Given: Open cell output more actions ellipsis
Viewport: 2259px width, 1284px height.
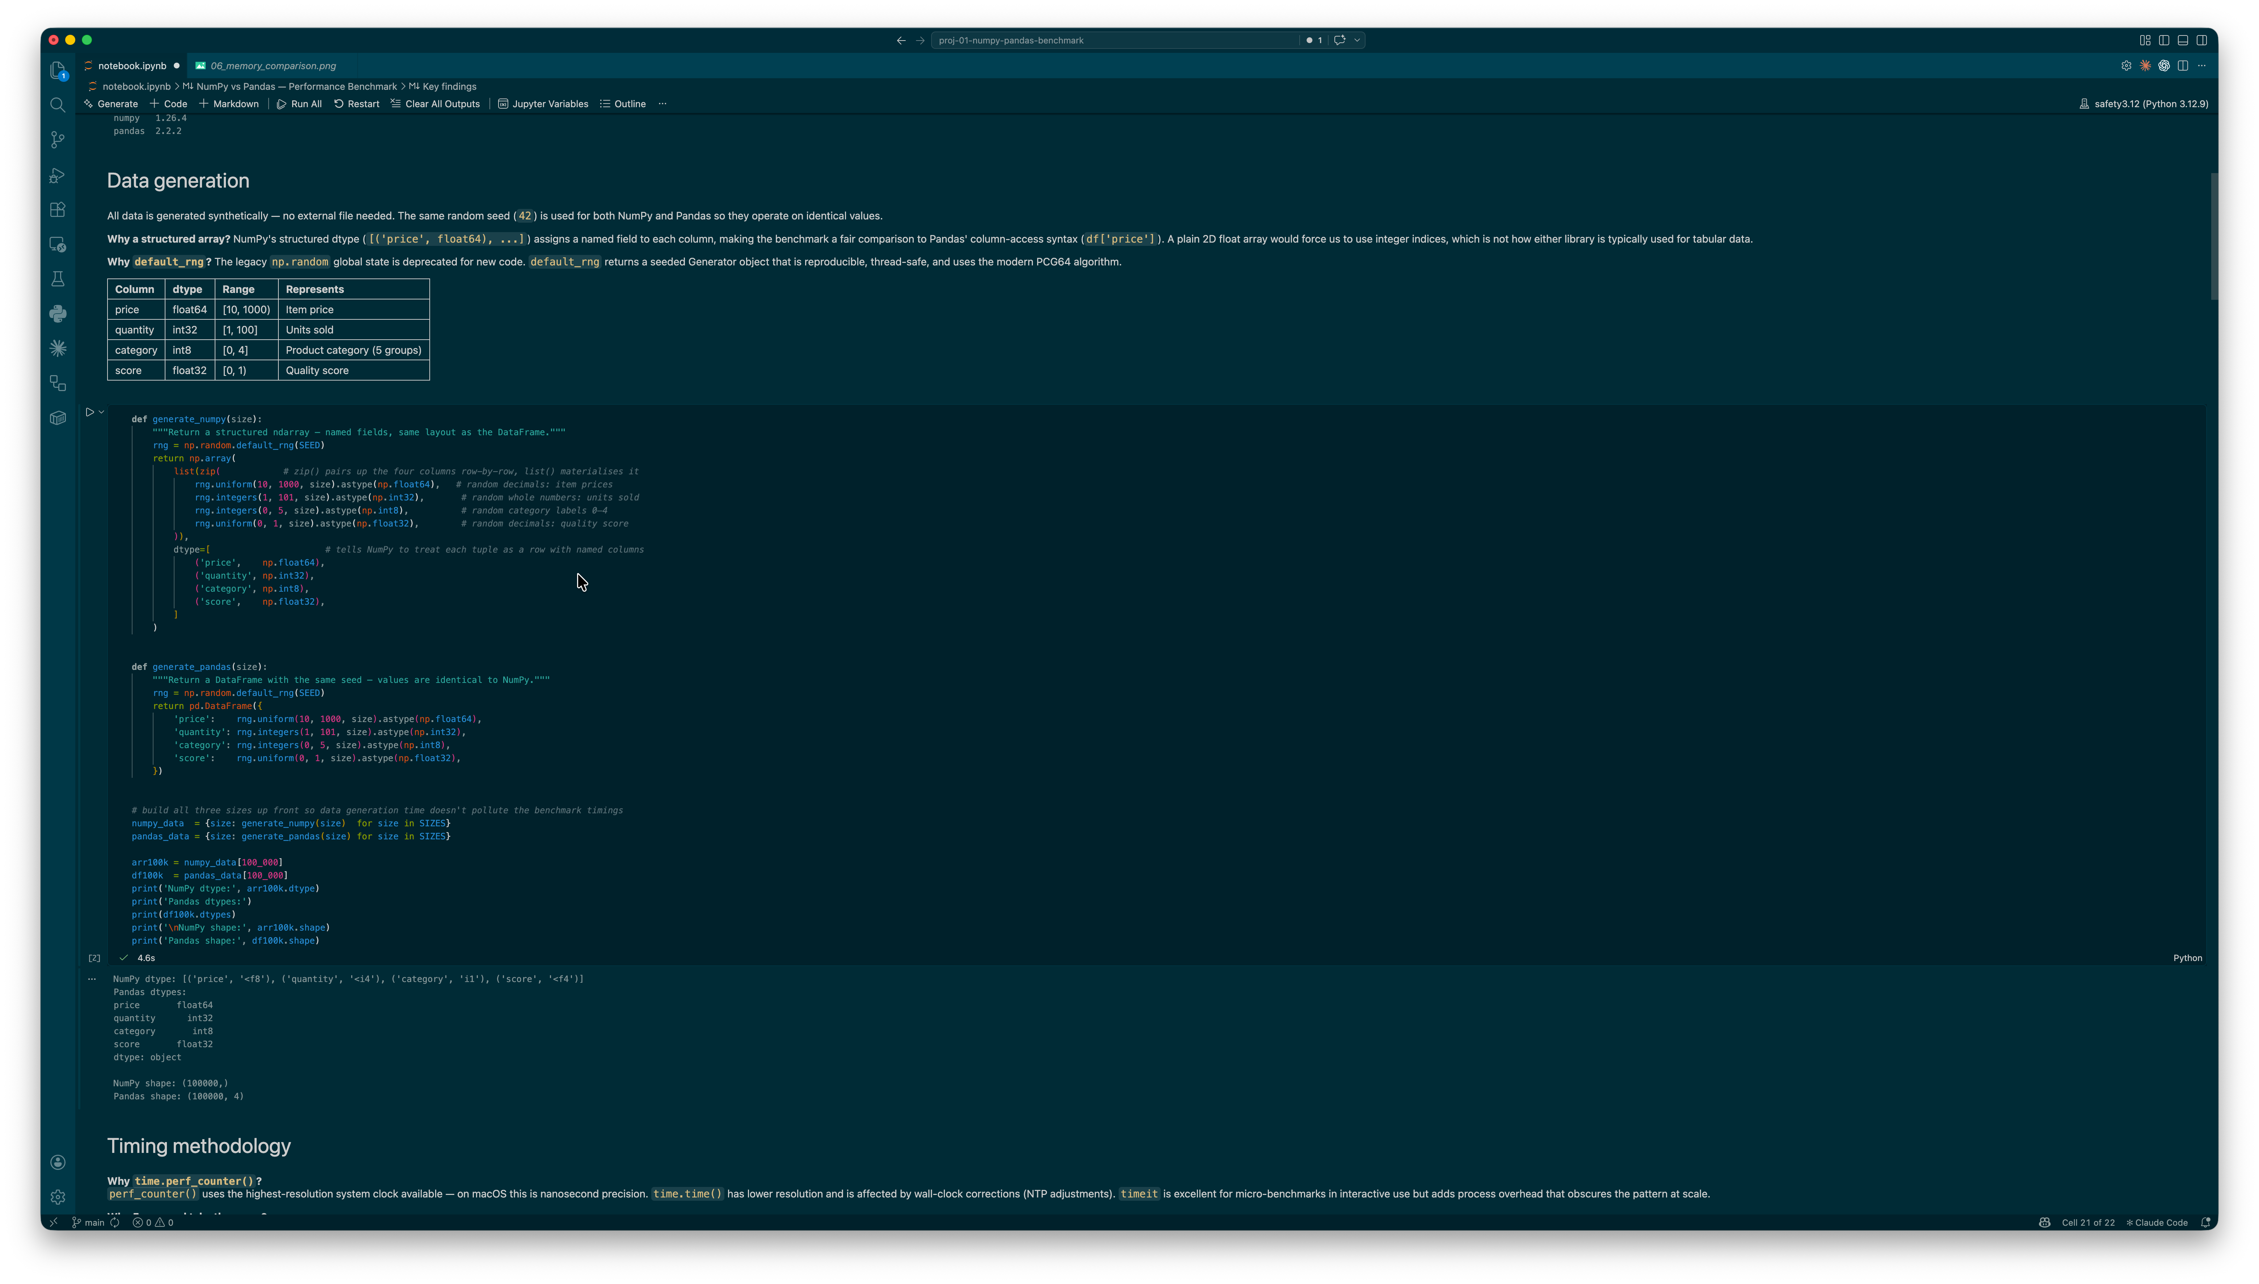Looking at the screenshot, I should 92,979.
